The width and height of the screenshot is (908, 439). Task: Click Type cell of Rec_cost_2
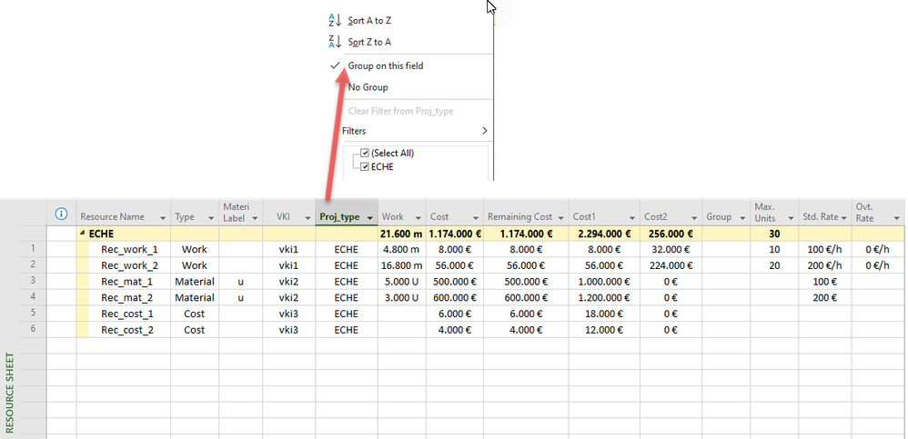point(195,330)
